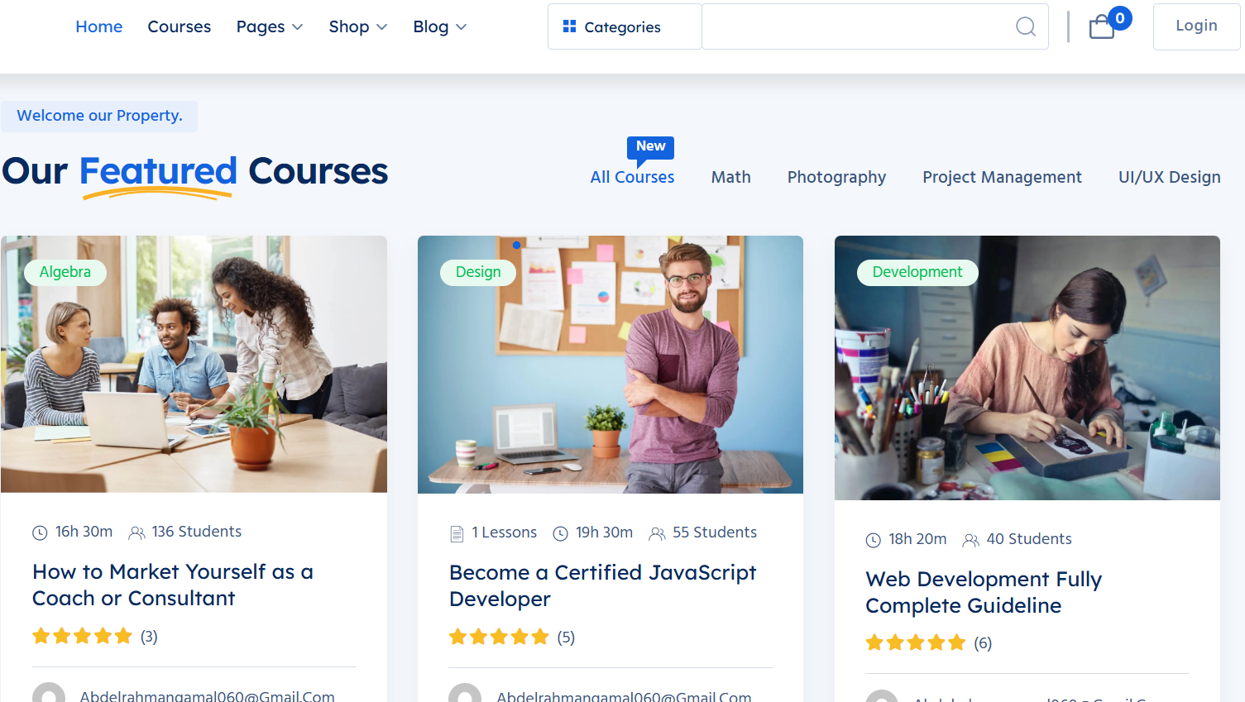Click the star rating of Web Development course
This screenshot has height=702, width=1245.
tap(915, 643)
